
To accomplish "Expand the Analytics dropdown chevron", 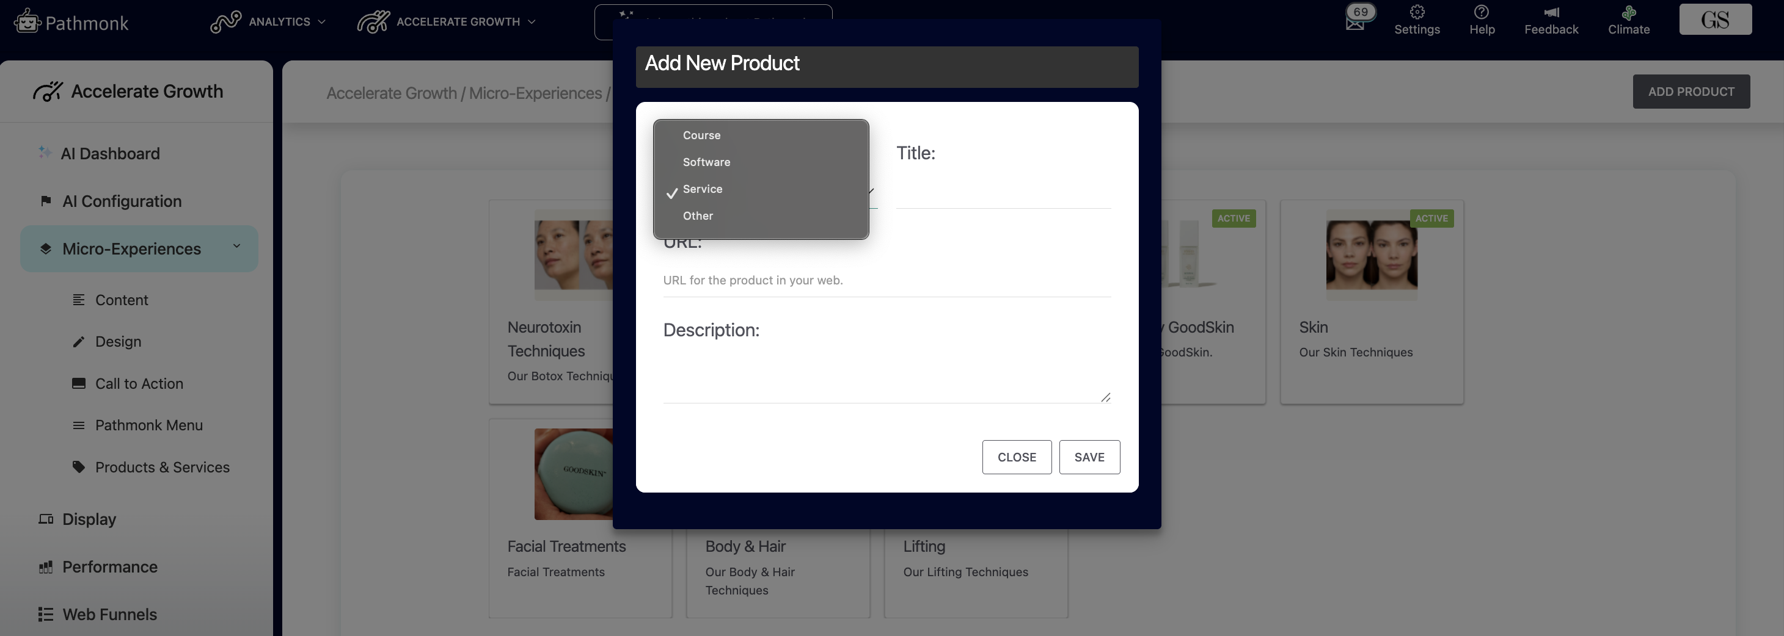I will (321, 21).
